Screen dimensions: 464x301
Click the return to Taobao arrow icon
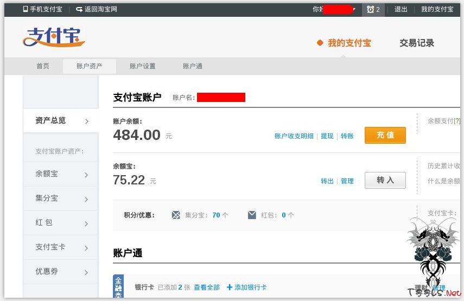pyautogui.click(x=79, y=9)
